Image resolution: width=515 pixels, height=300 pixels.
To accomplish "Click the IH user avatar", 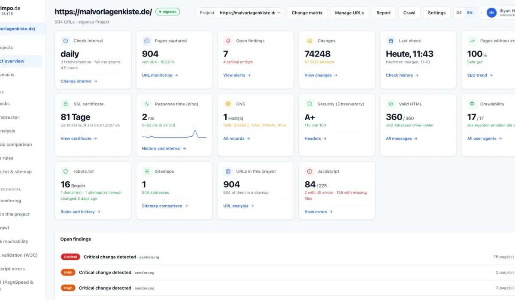I will click(x=491, y=12).
